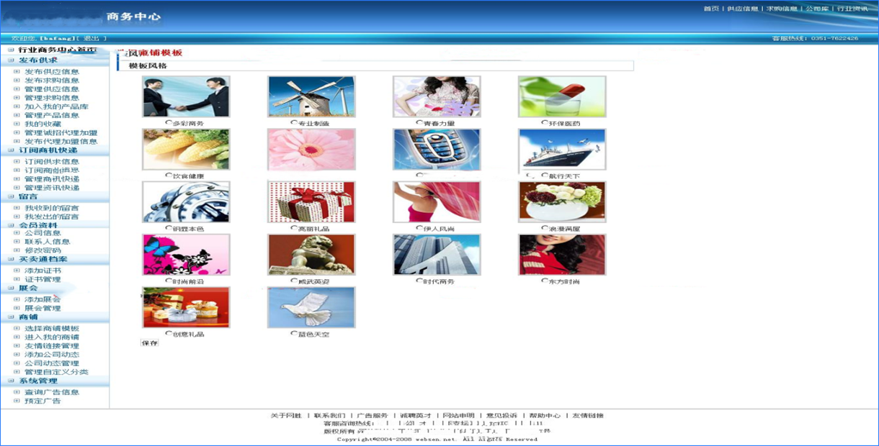Screen dimensions: 879x446
Task: Select the 专业制造 template radio button
Action: click(x=294, y=123)
